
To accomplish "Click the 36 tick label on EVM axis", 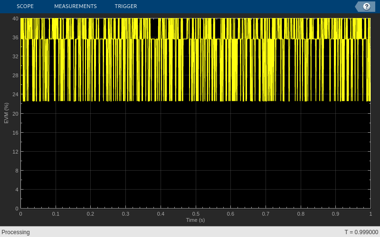I will [15, 37].
